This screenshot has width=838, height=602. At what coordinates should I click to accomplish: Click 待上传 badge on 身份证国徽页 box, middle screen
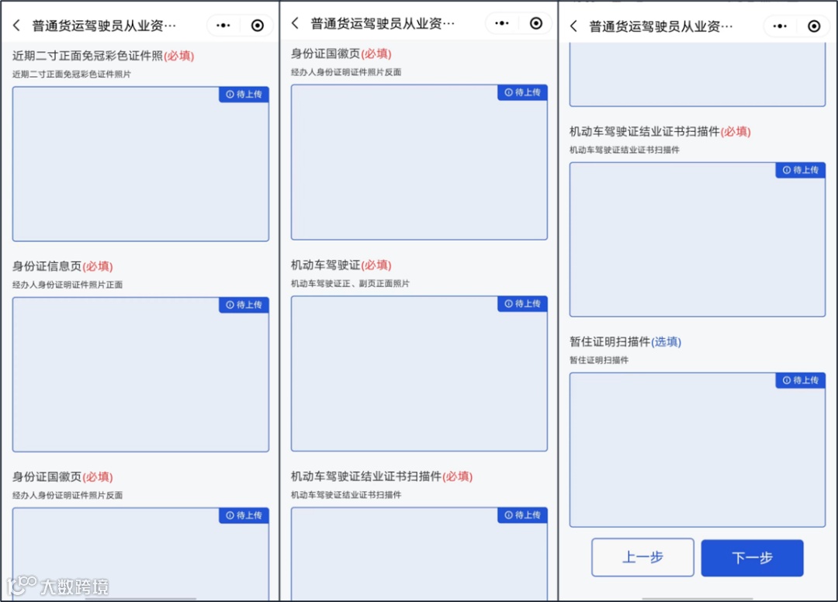(522, 92)
